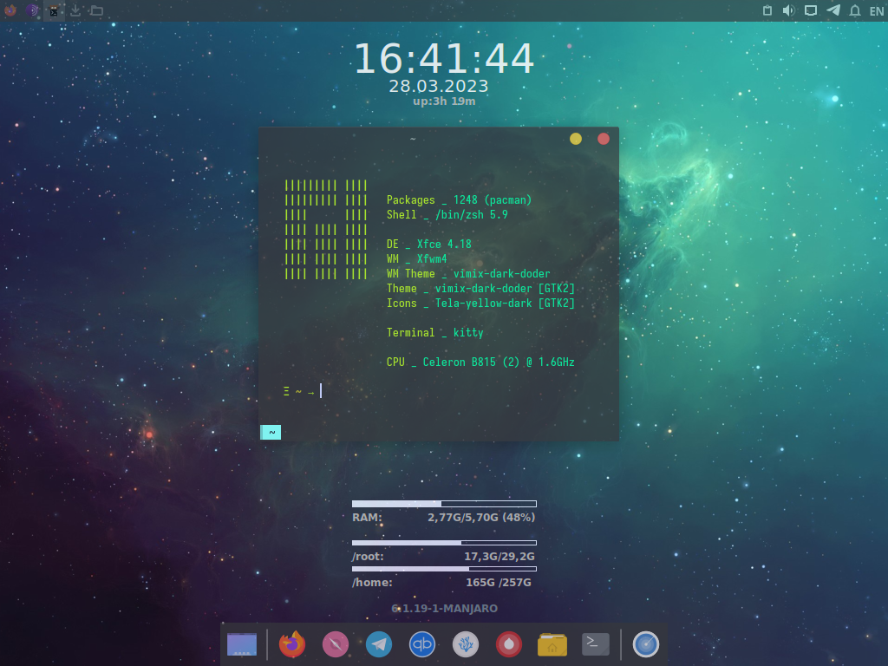
Task: Open the pink compass browser icon
Action: click(x=336, y=644)
